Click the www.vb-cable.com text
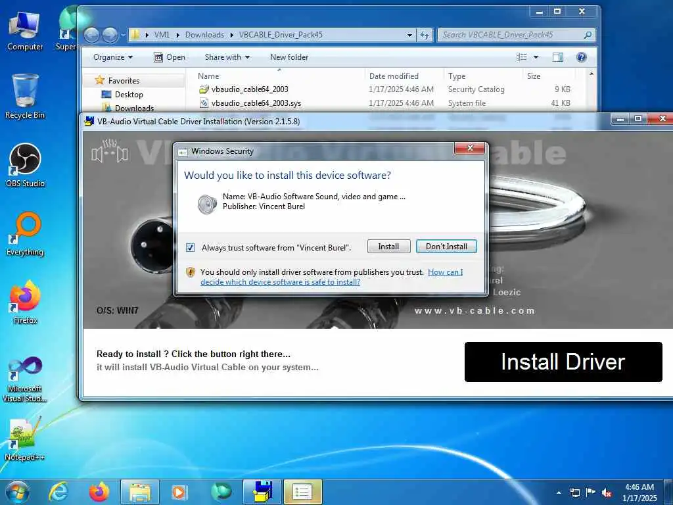673x505 pixels. pyautogui.click(x=475, y=310)
